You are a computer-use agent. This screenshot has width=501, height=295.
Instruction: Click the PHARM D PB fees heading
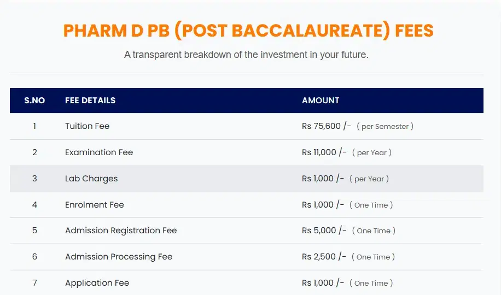pyautogui.click(x=248, y=31)
